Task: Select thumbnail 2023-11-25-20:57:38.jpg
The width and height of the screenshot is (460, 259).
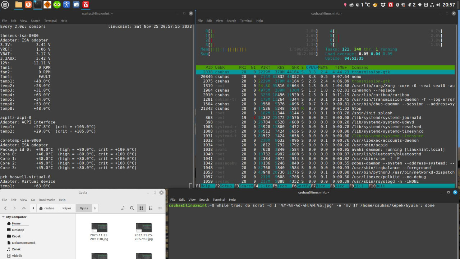Action: tap(100, 232)
